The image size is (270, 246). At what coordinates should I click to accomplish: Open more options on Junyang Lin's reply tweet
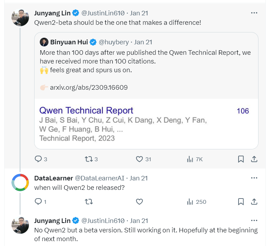point(254,220)
